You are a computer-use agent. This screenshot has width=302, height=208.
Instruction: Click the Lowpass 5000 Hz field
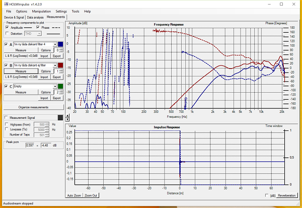coord(41,130)
